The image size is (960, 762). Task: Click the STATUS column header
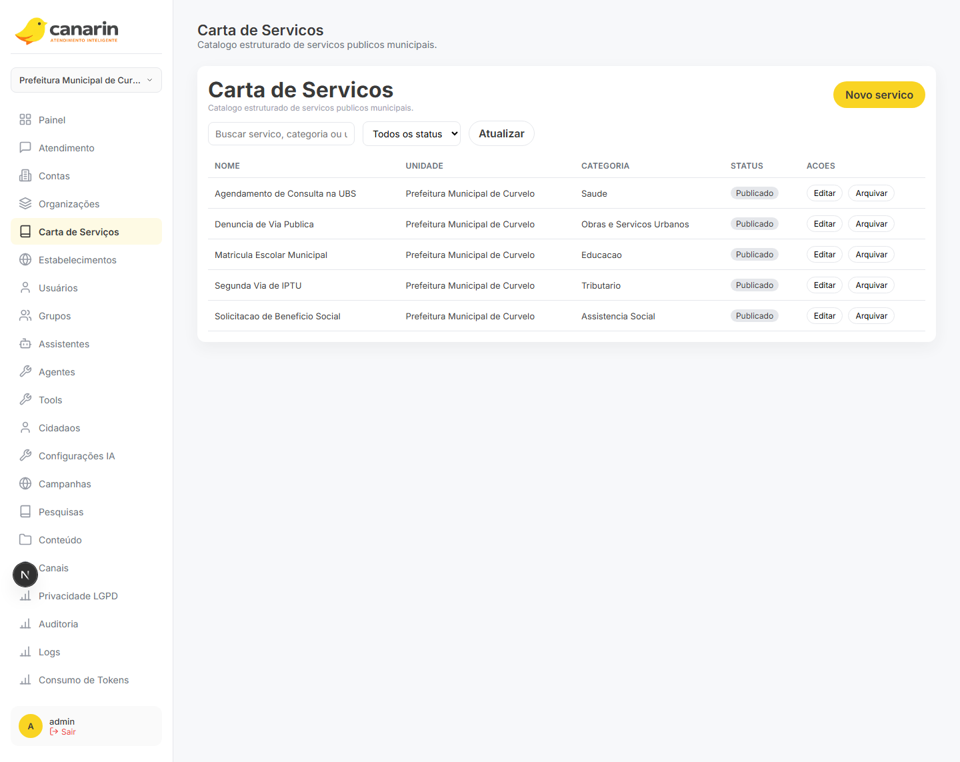click(747, 166)
